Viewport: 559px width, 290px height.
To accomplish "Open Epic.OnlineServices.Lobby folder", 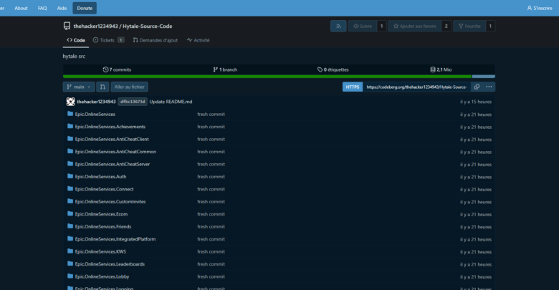I will pos(102,276).
